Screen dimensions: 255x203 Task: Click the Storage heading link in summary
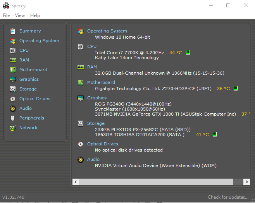pos(96,123)
